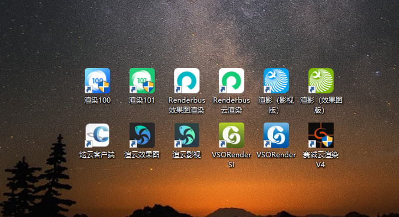The width and height of the screenshot is (399, 217).
Task: Click the "渲云效果图" label text
Action: coord(142,155)
